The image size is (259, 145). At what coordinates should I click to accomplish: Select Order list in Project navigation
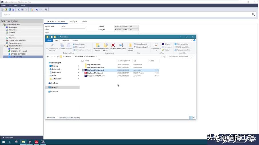coord(12,32)
